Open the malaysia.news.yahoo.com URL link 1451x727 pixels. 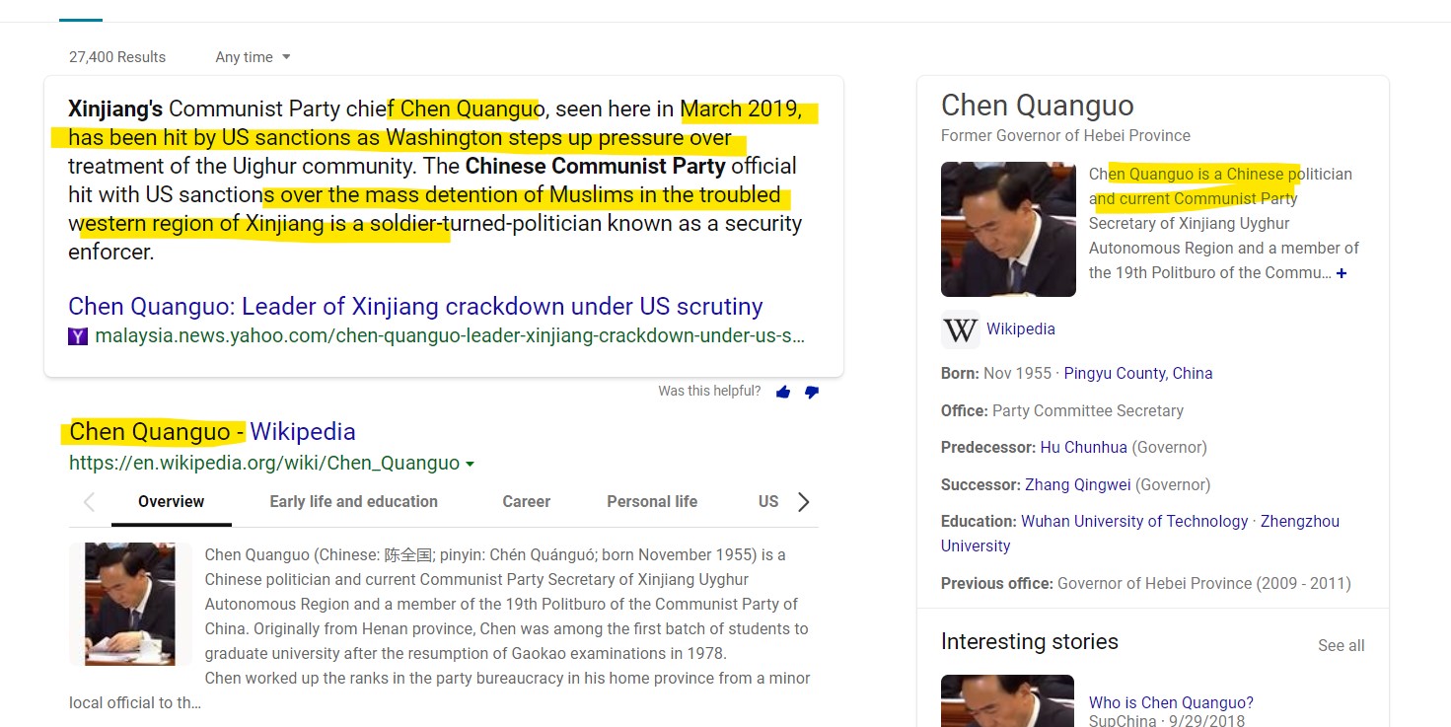pyautogui.click(x=450, y=336)
